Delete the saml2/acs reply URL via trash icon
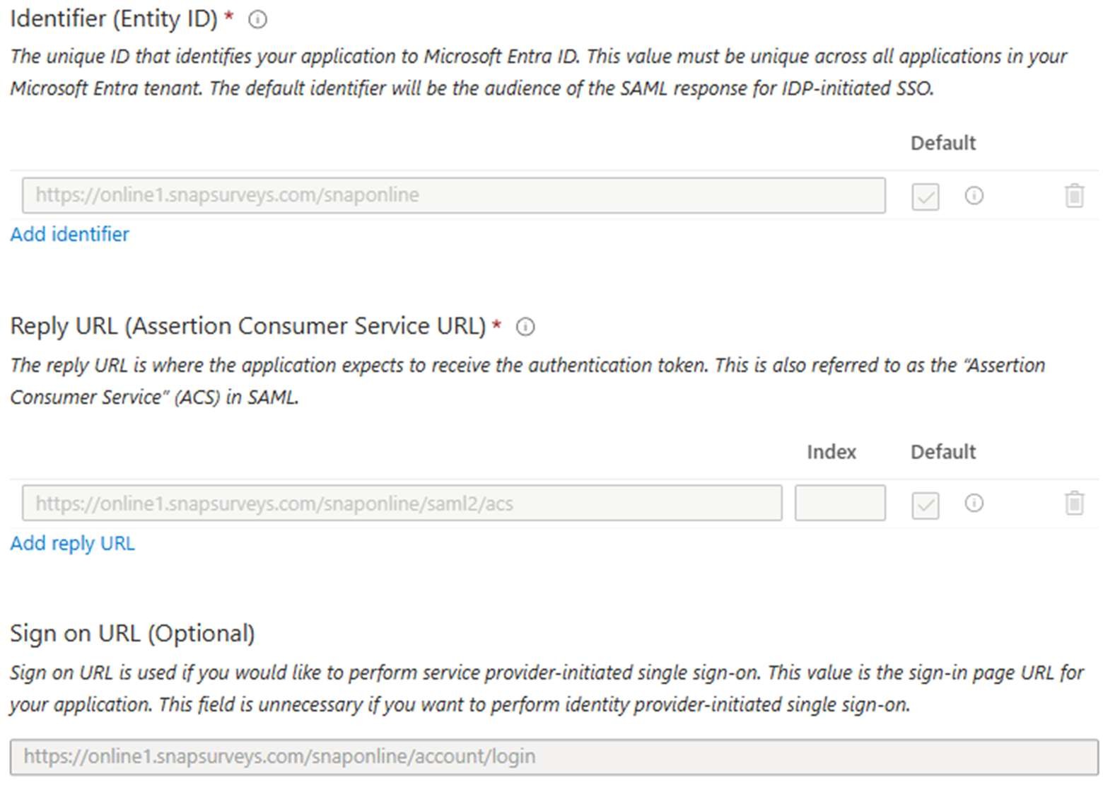Screen dimensions: 1115x802 click(1074, 503)
